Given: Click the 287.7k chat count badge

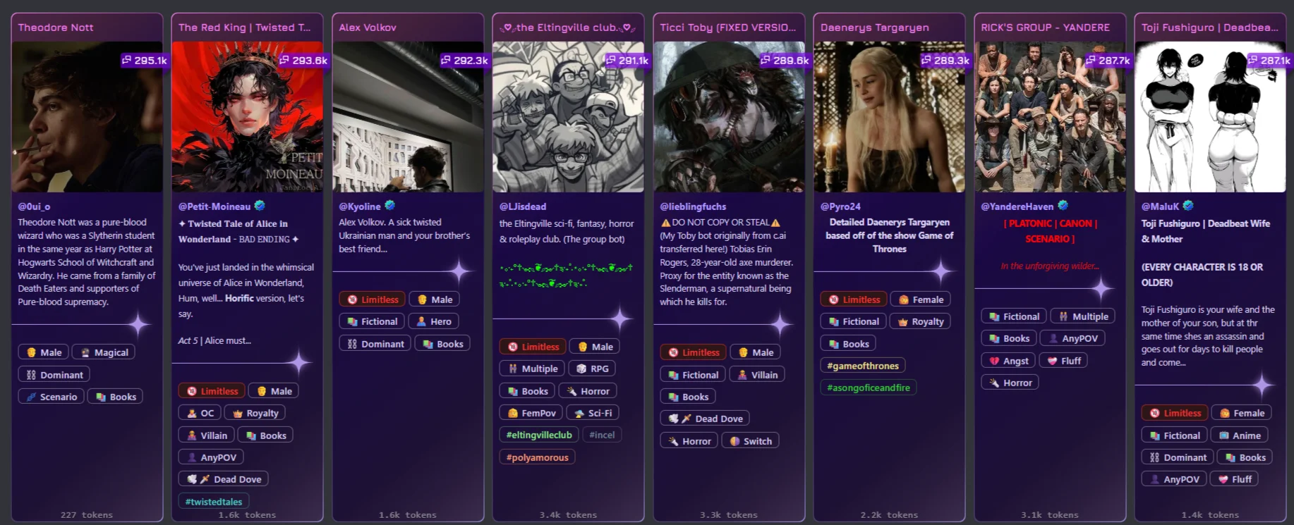Looking at the screenshot, I should click(1108, 61).
